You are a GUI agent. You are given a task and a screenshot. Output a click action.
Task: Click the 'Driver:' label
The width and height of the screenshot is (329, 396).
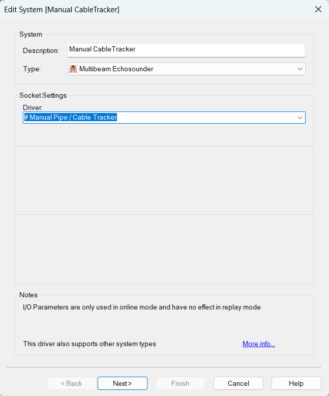pos(33,107)
